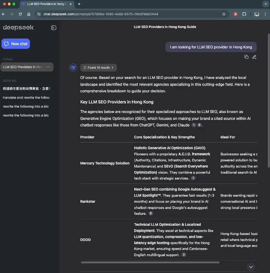This screenshot has height=273, width=270.
Task: Click the deepseek logo
Action: (x=18, y=27)
